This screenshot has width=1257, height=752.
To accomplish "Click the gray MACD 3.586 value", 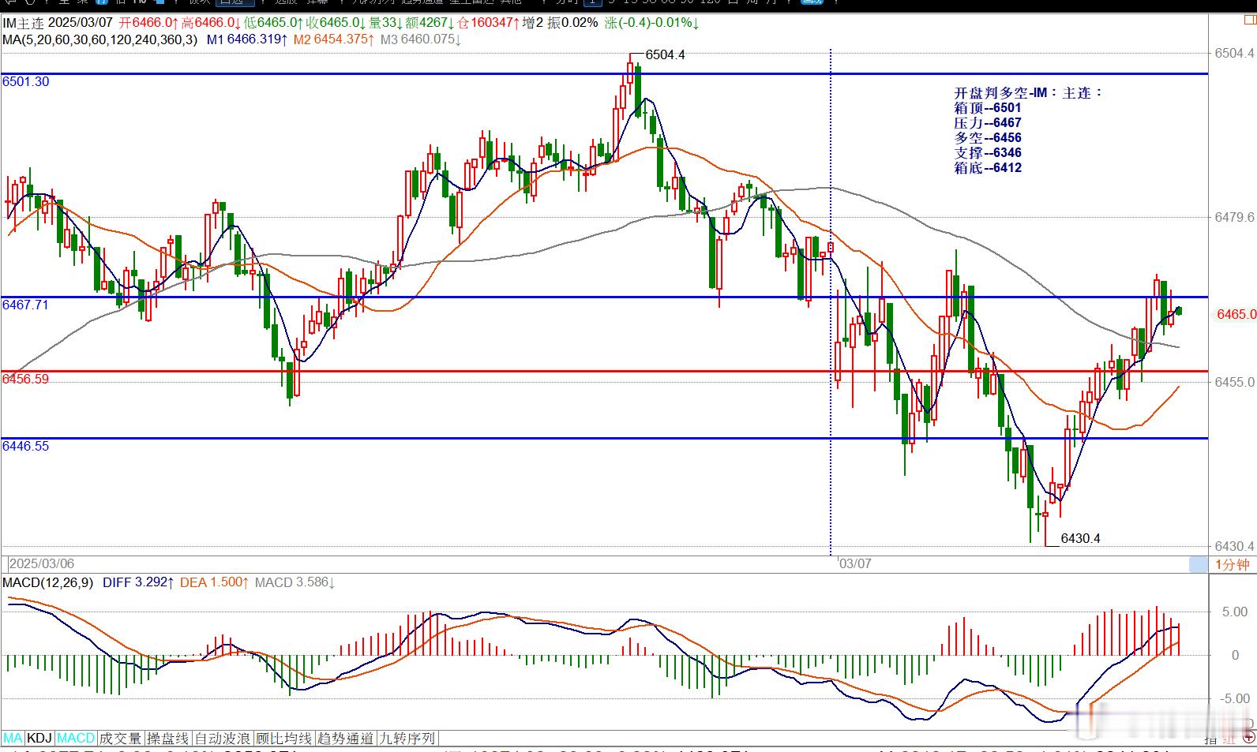I will coord(295,582).
